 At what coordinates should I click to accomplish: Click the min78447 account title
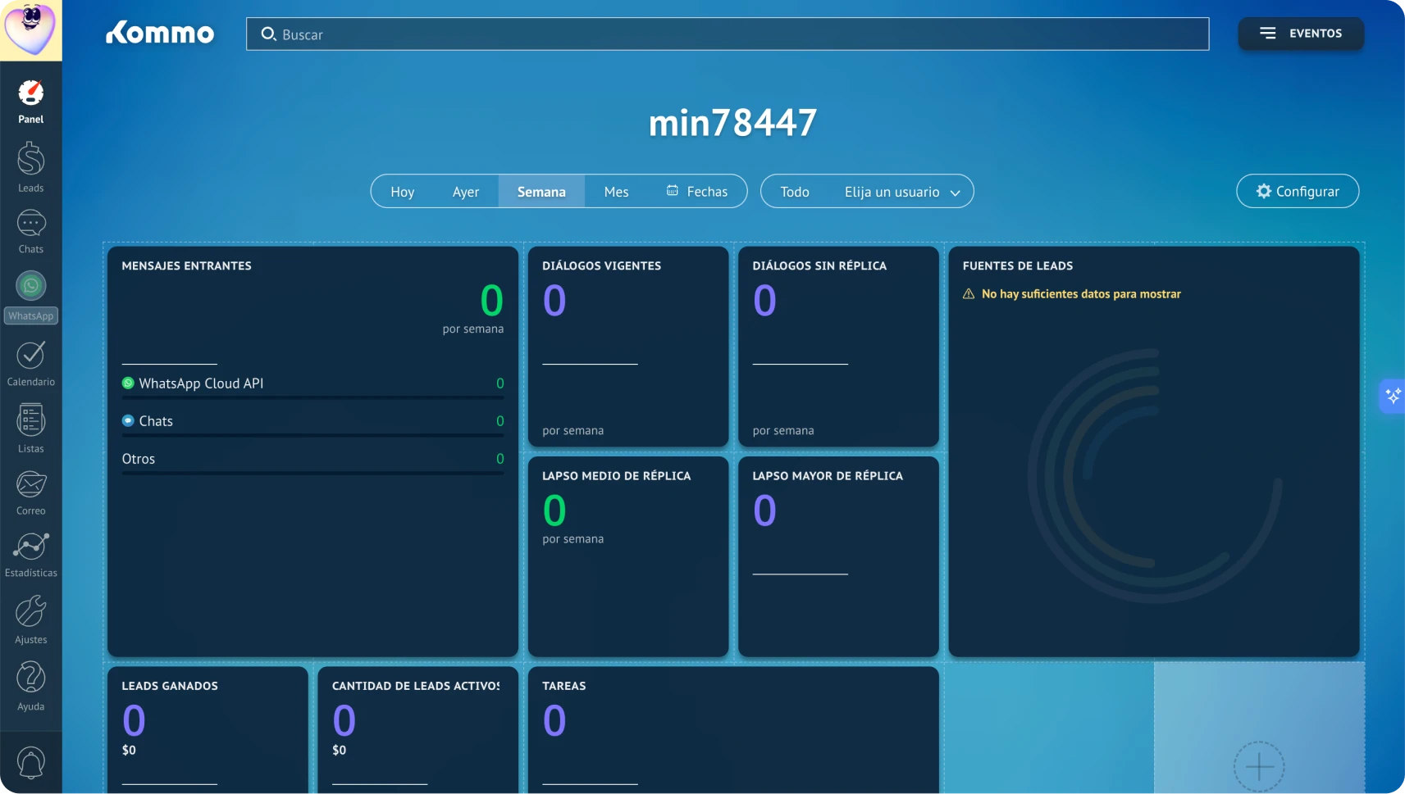pyautogui.click(x=732, y=123)
